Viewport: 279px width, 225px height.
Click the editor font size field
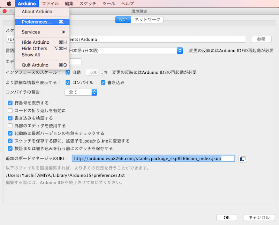click(x=75, y=62)
